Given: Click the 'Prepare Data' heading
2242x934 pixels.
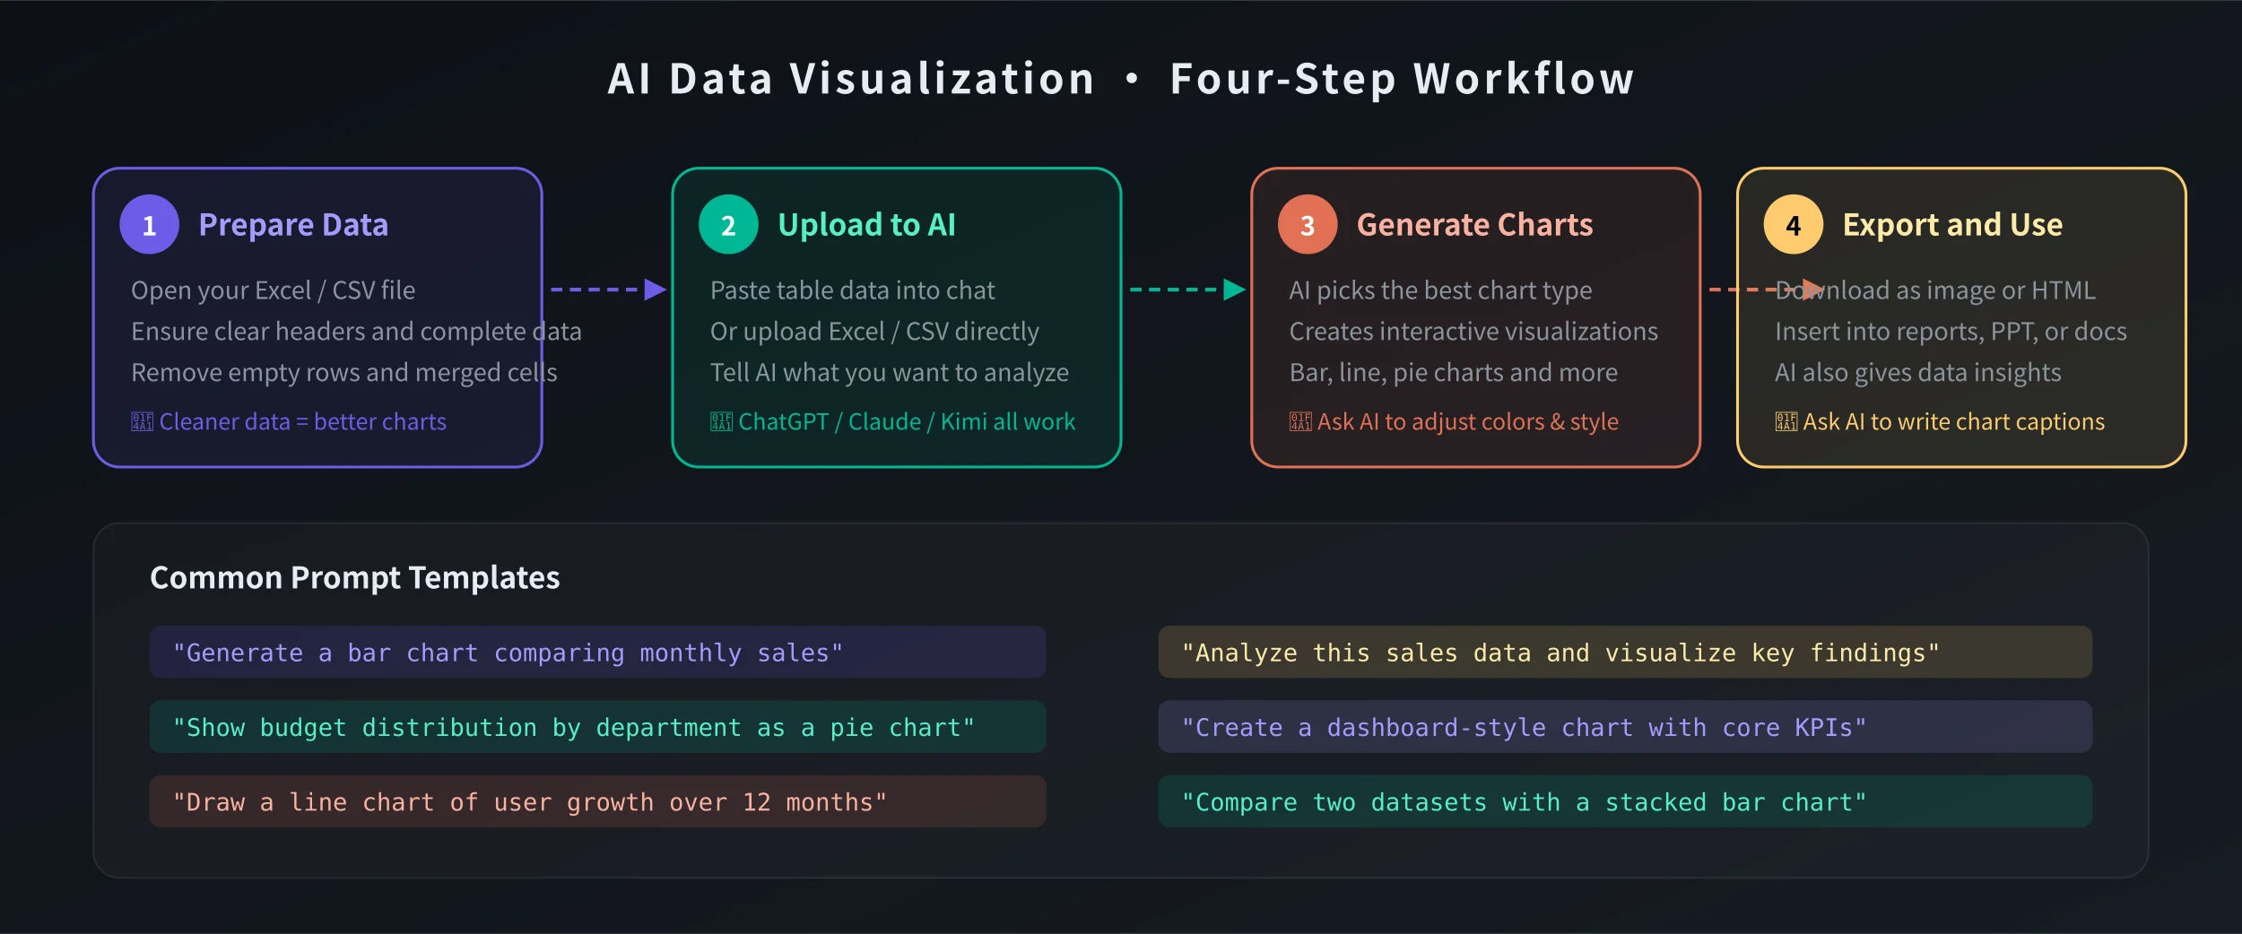Looking at the screenshot, I should 293,224.
